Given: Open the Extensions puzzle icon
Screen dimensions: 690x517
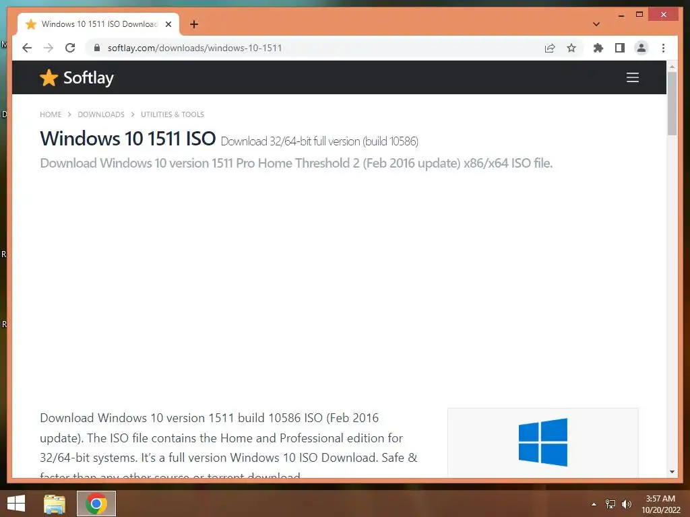Looking at the screenshot, I should click(598, 48).
